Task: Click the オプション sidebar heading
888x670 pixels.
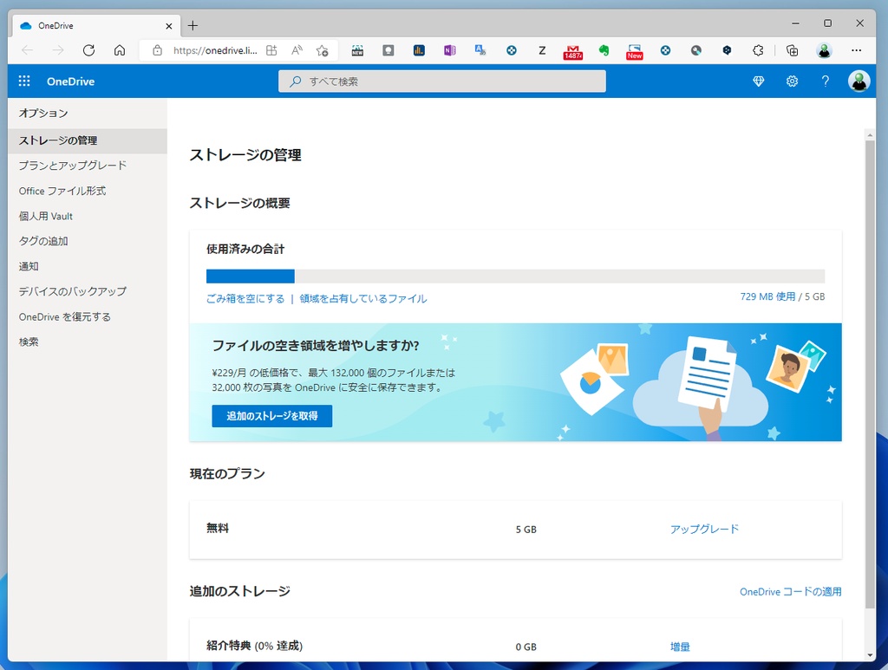Action: 43,114
